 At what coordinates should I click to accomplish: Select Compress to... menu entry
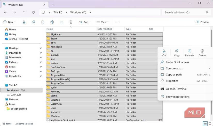pos(185,68)
